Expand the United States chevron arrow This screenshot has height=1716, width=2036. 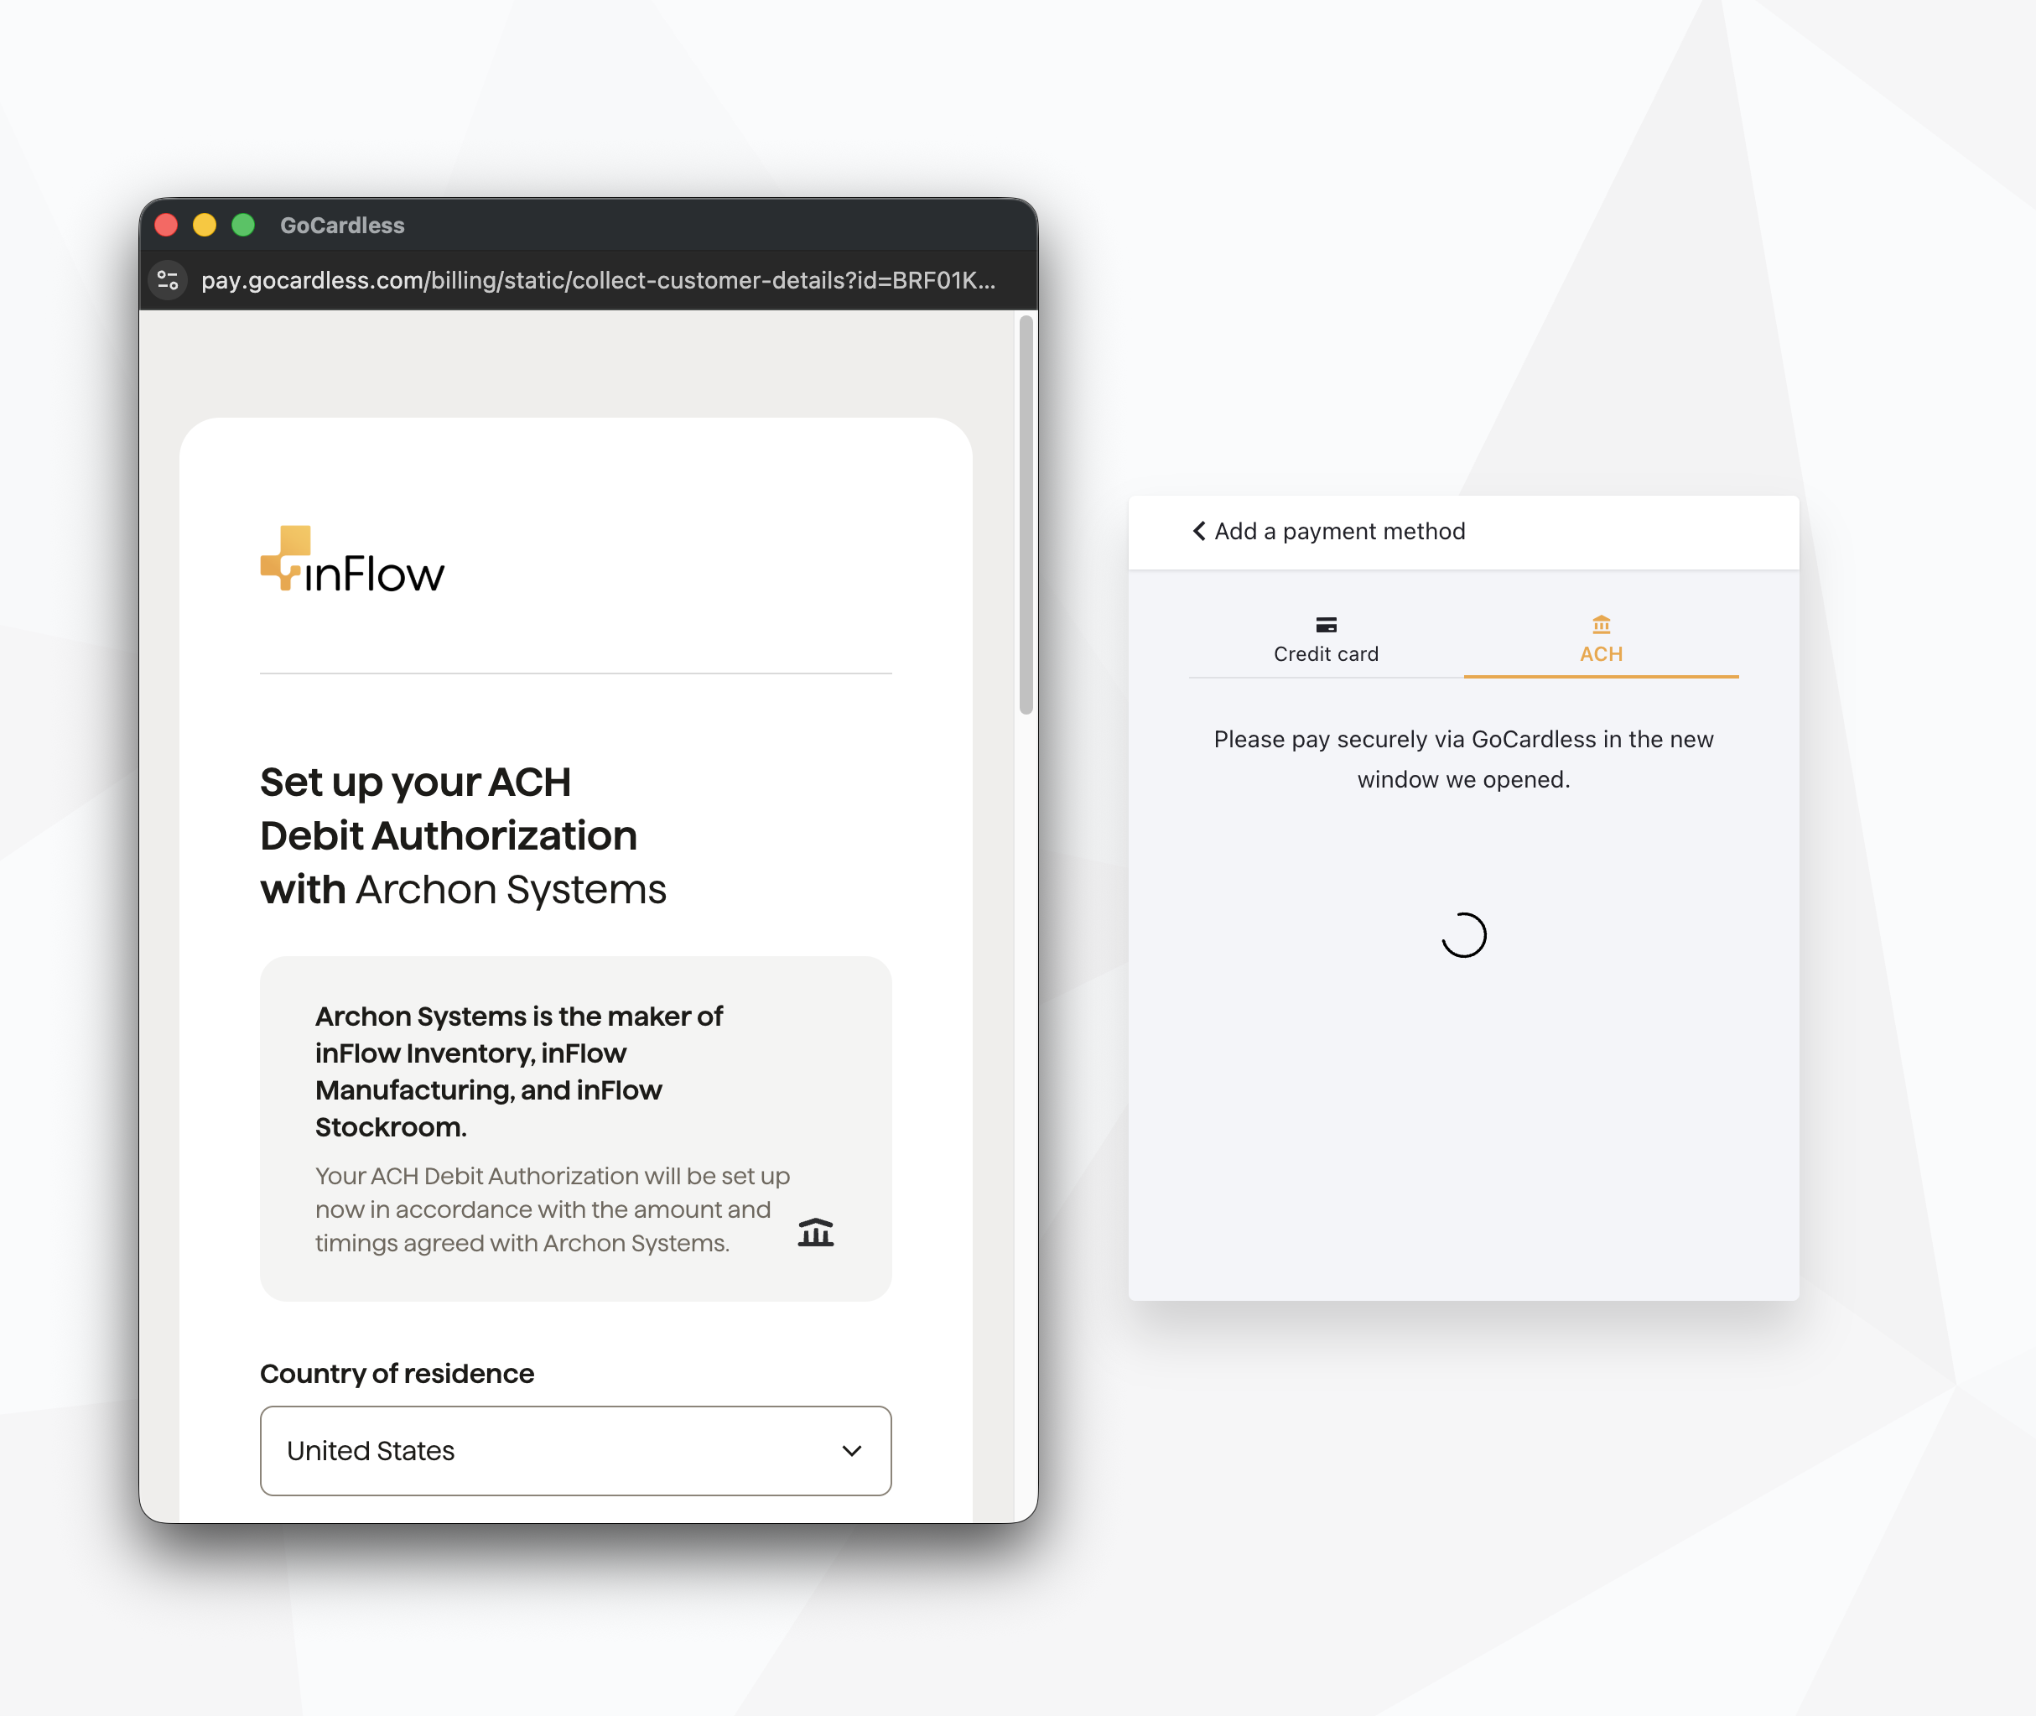tap(852, 1450)
